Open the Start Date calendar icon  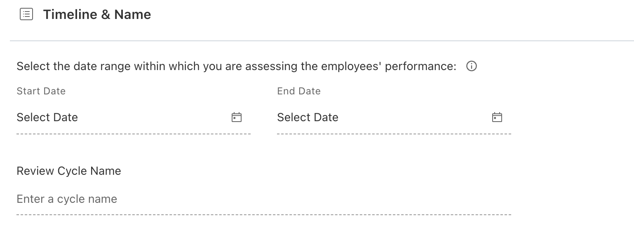coord(237,117)
